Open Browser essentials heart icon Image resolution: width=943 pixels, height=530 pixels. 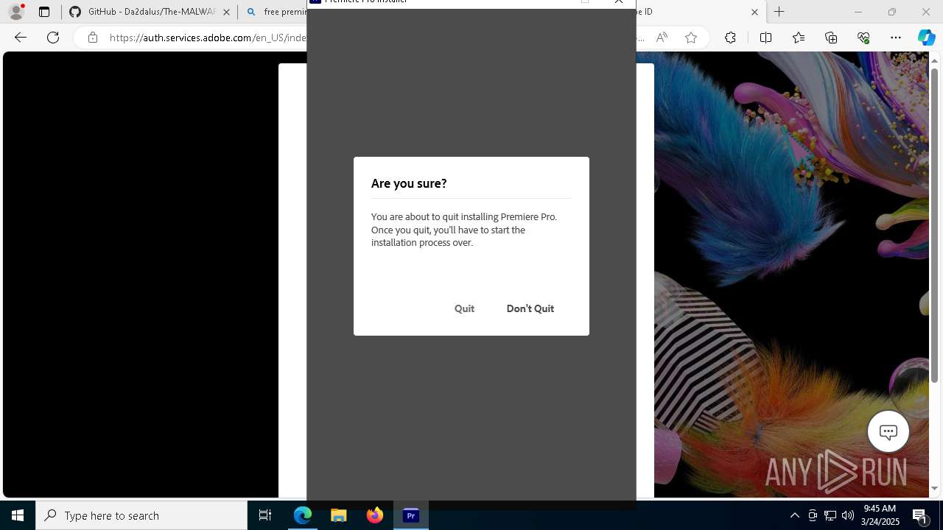[x=863, y=38]
